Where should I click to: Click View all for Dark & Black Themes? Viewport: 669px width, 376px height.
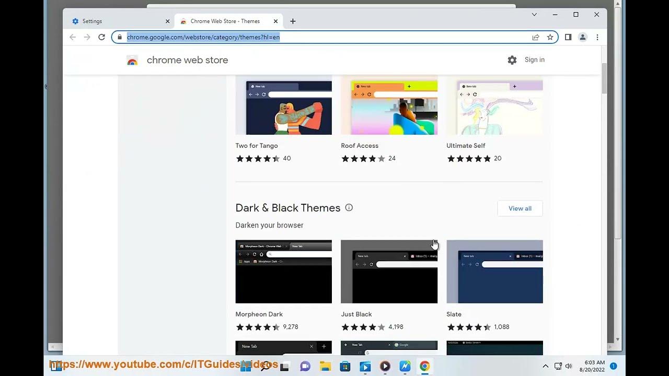[520, 208]
